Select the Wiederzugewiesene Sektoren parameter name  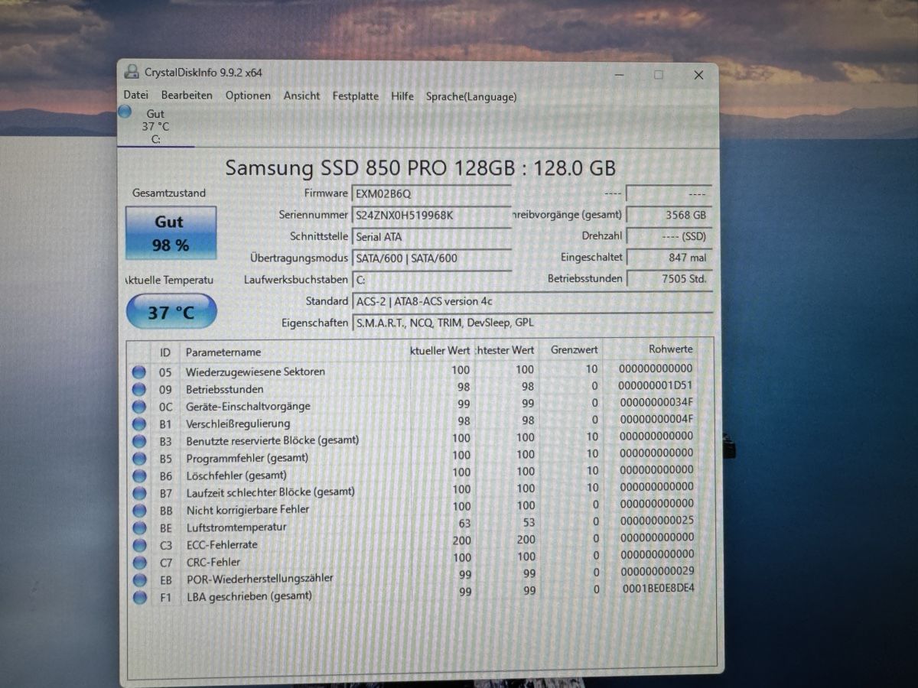coord(256,372)
